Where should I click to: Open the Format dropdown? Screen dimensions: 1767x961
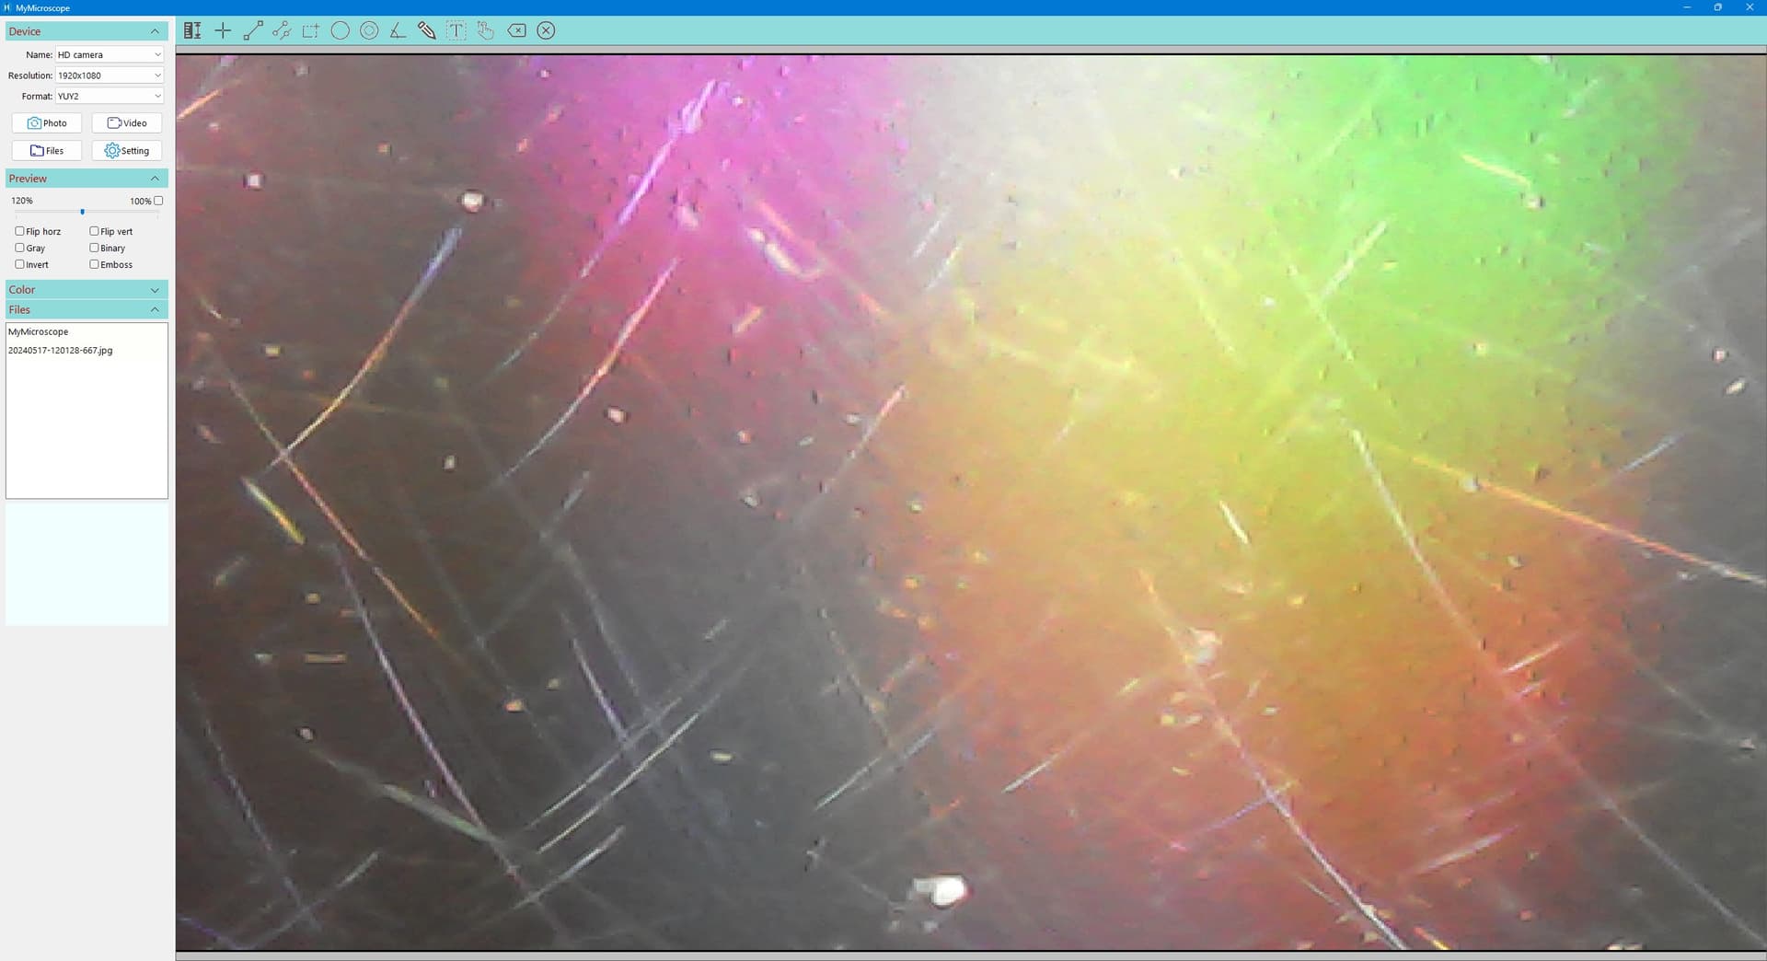[x=110, y=96]
